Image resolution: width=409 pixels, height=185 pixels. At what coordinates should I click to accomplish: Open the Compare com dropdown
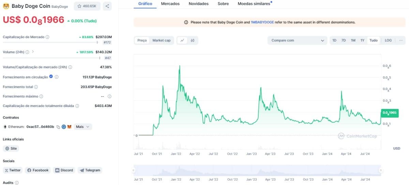point(297,40)
